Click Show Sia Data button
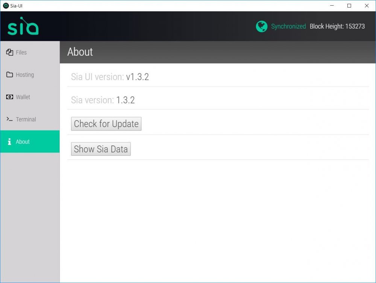This screenshot has width=376, height=283. click(x=101, y=149)
